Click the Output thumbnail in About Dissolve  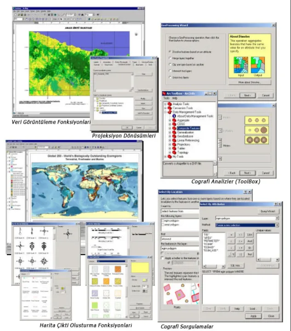click(257, 65)
